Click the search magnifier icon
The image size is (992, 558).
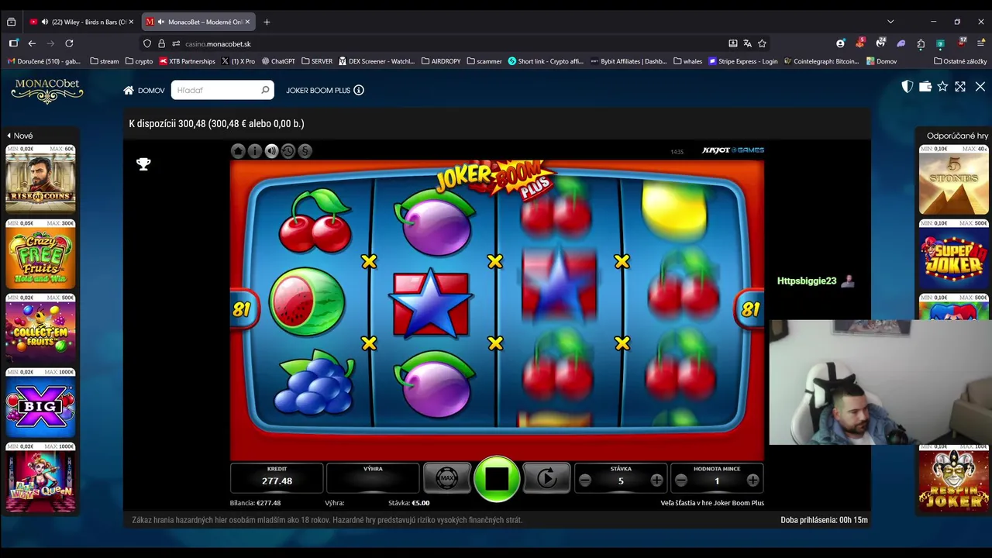pos(265,90)
